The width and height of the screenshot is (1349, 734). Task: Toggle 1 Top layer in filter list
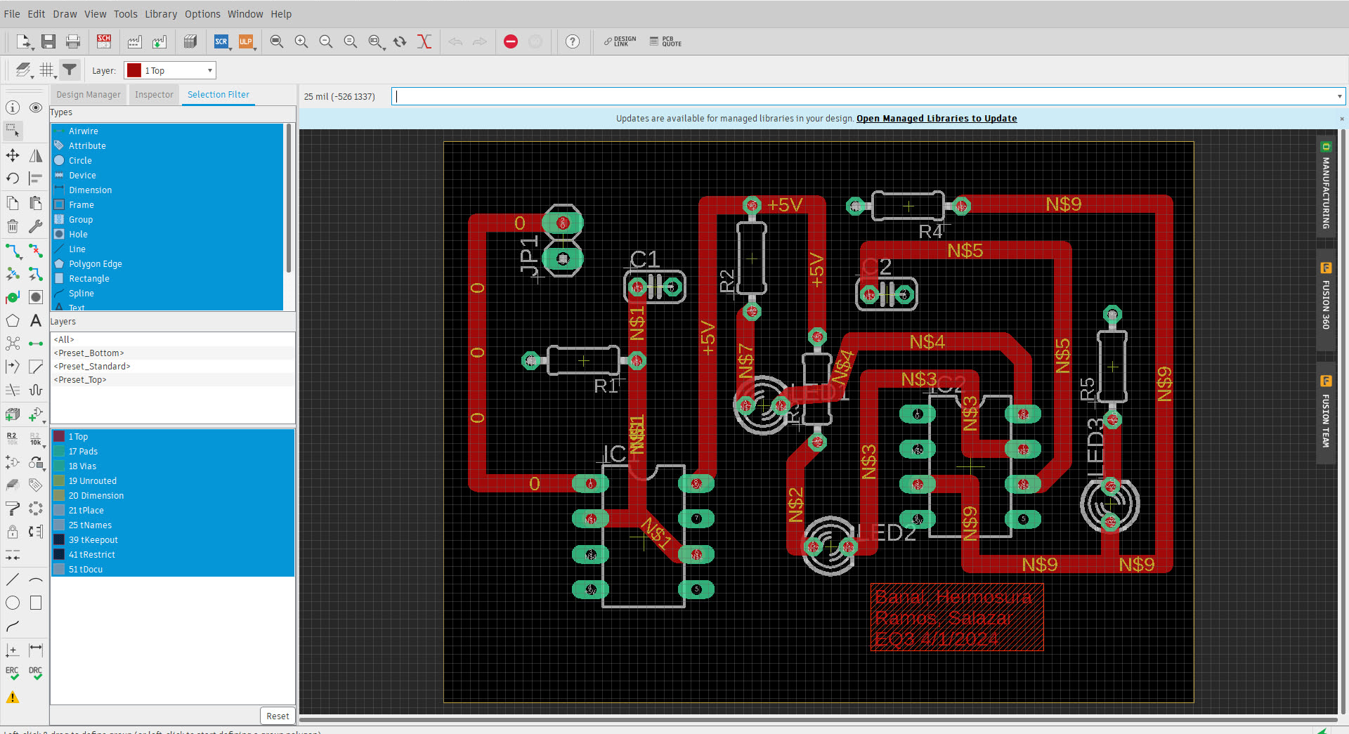tap(173, 437)
